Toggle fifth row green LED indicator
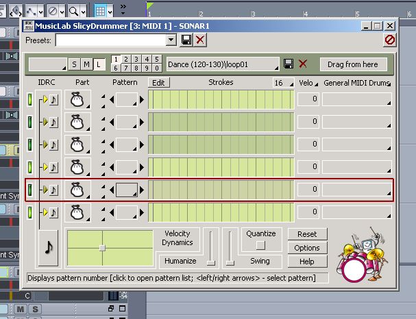Screen dimensions: 416x319 pos(30,190)
